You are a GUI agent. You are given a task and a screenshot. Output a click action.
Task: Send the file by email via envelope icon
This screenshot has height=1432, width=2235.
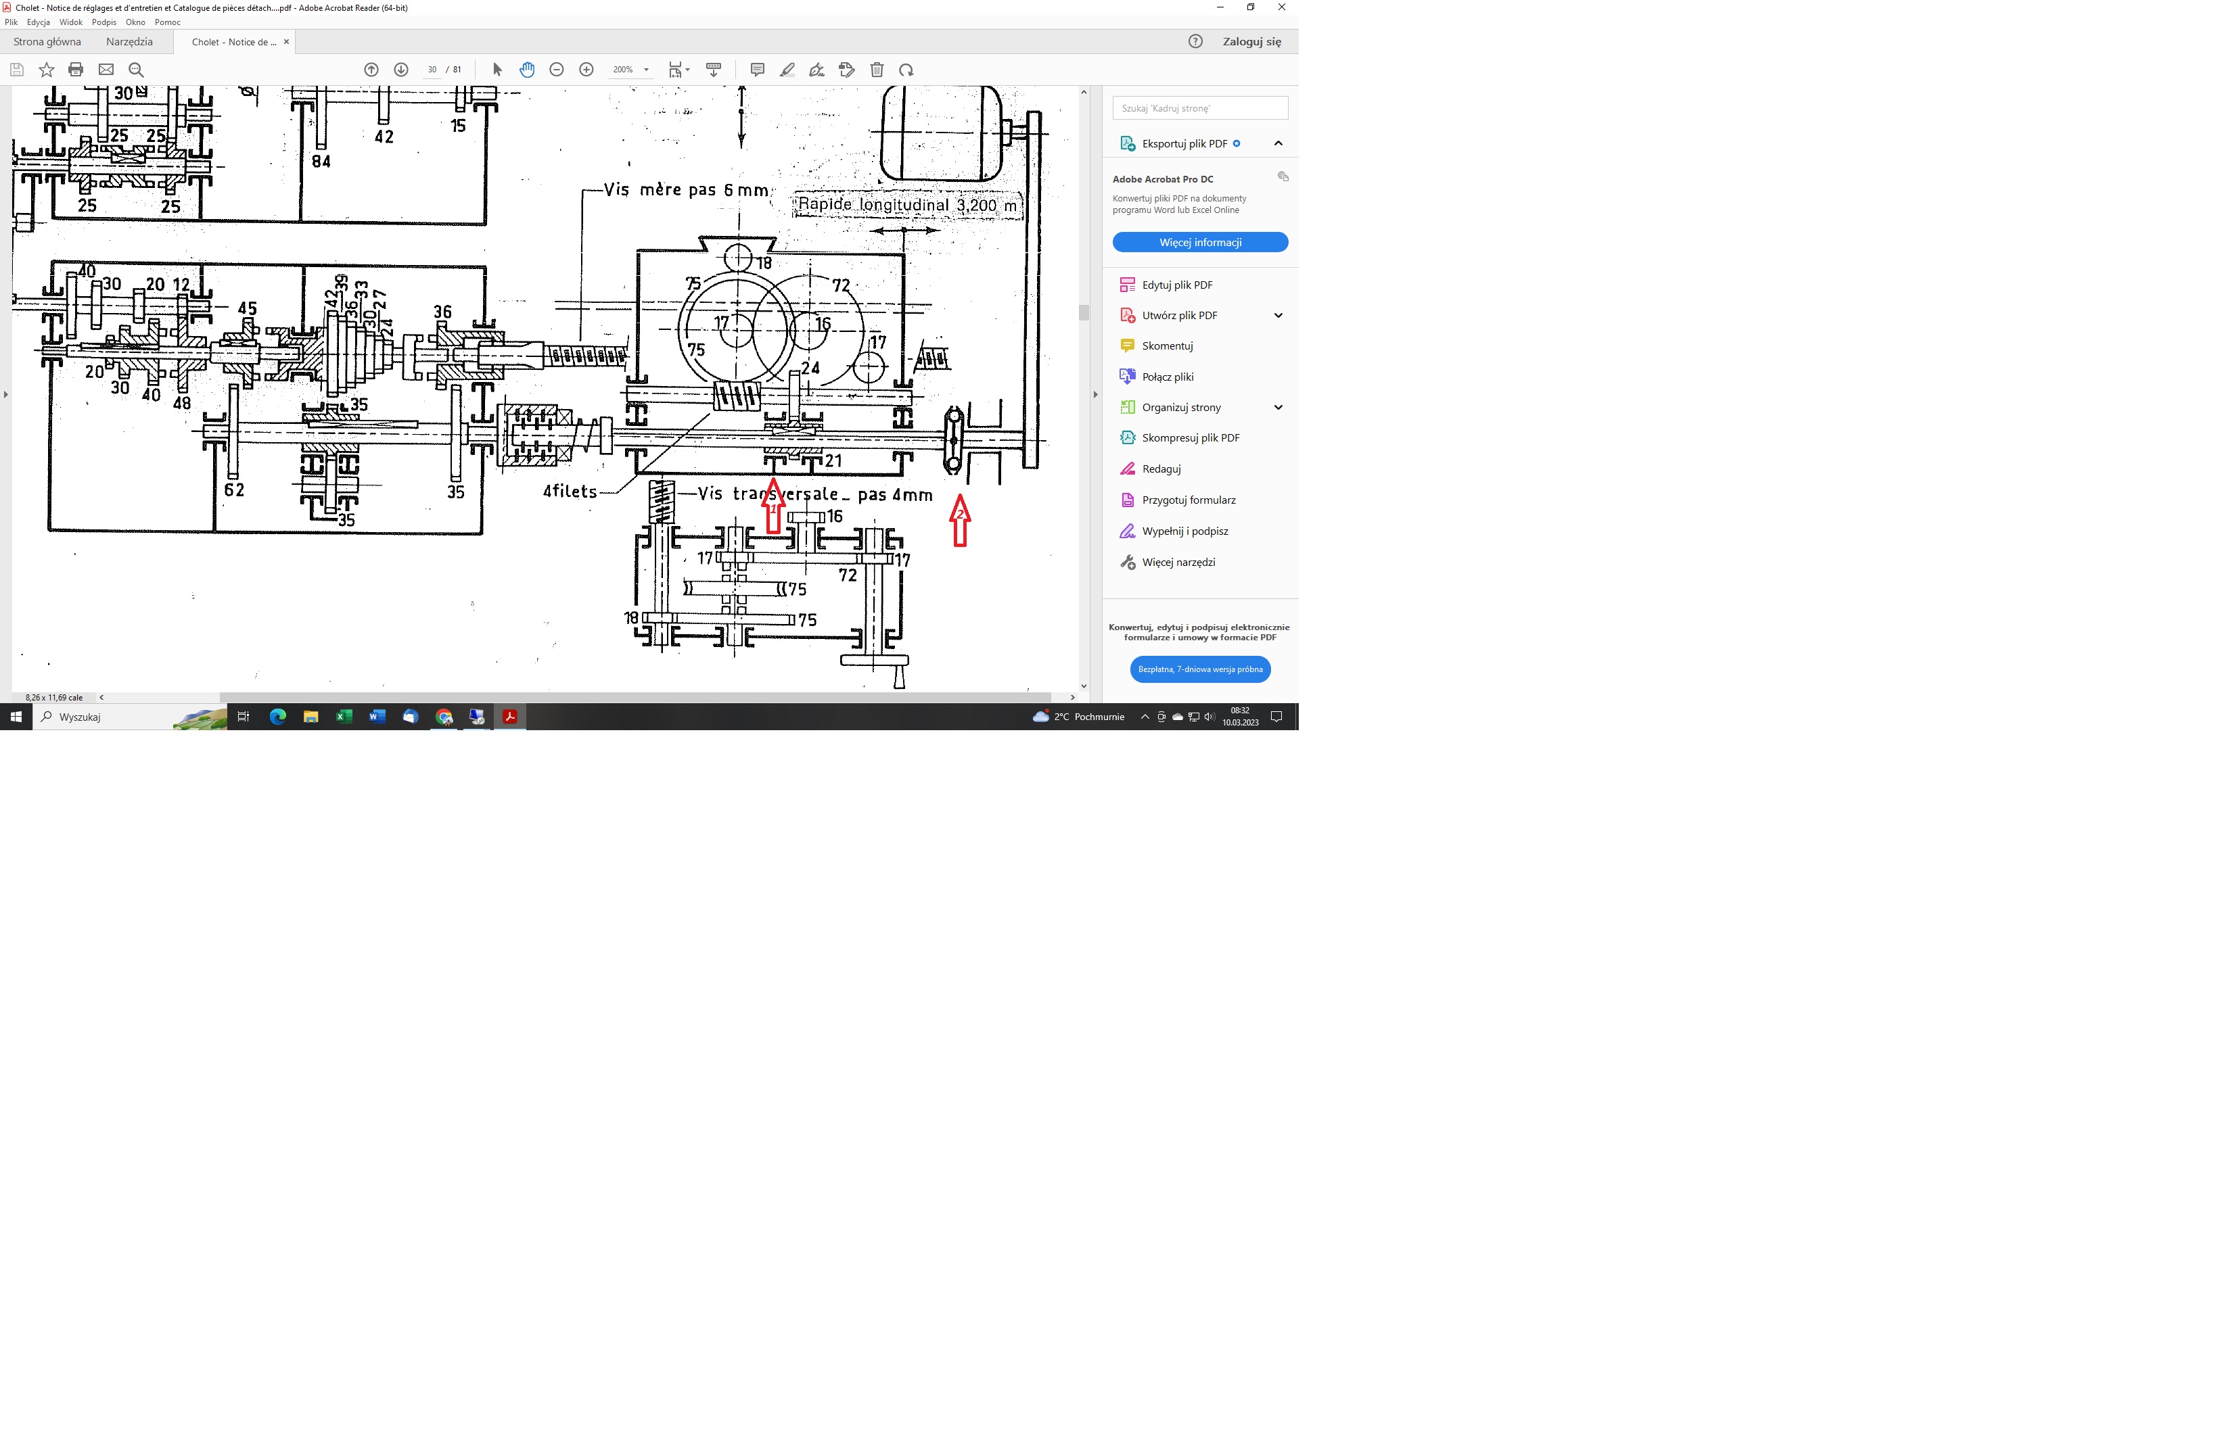(x=106, y=70)
